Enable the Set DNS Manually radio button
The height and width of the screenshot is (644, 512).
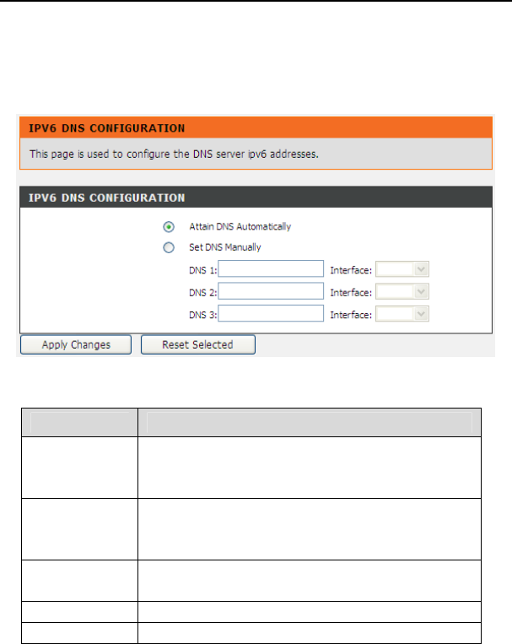point(170,248)
